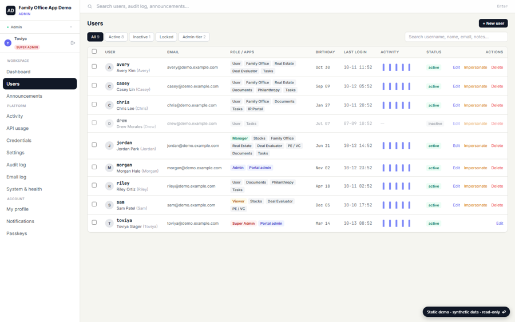515x322 pixels.
Task: Click avery's activity bar chart
Action: coord(397,67)
